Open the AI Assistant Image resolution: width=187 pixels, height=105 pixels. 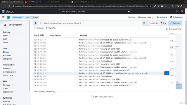click(x=176, y=17)
